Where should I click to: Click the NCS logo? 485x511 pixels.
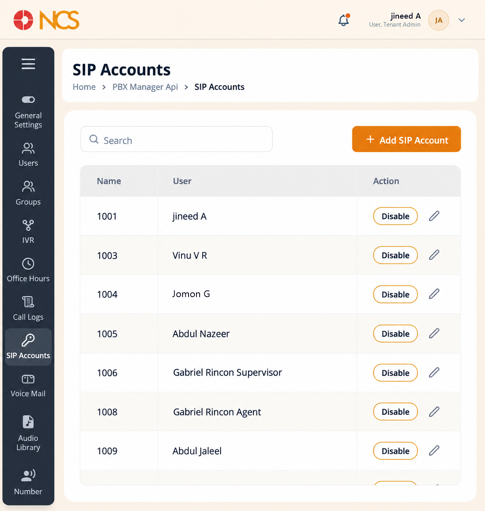pos(46,20)
